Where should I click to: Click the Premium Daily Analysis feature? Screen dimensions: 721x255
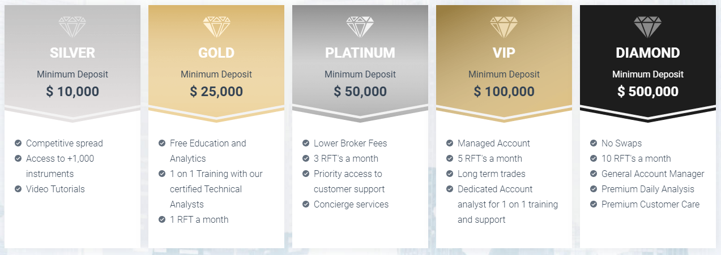click(648, 189)
